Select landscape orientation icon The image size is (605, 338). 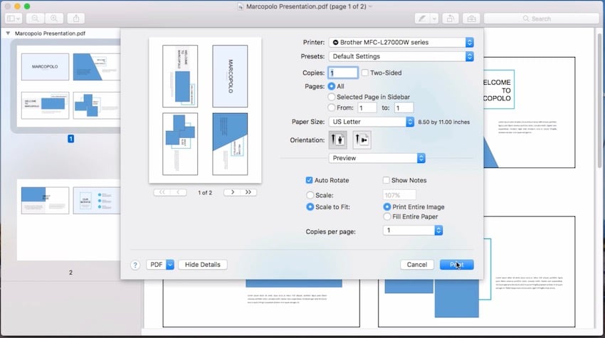362,140
